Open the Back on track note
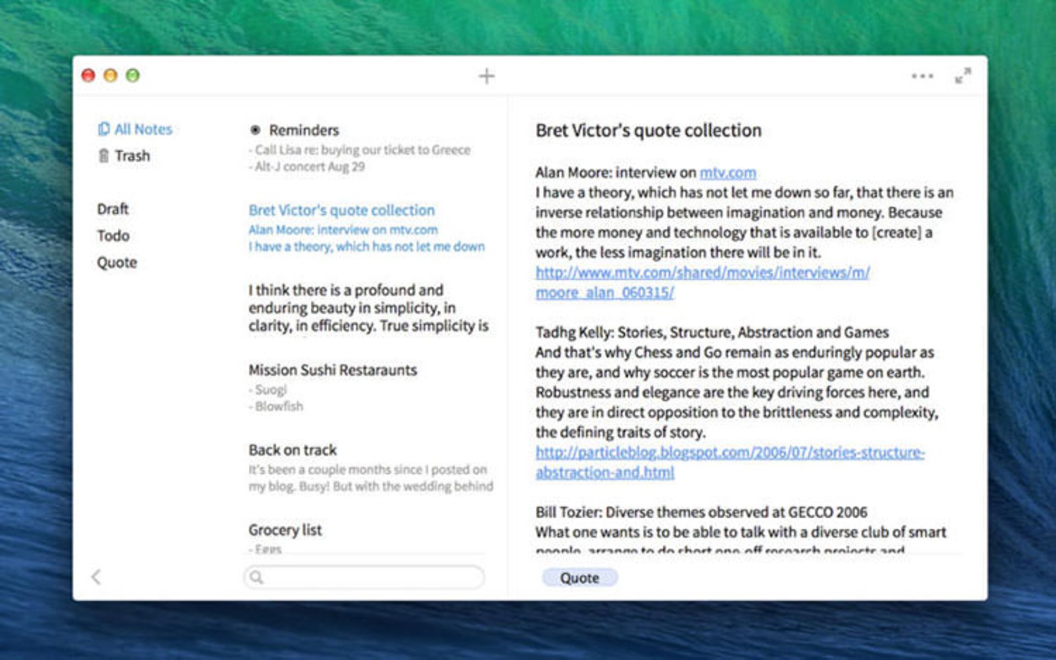 pyautogui.click(x=292, y=450)
